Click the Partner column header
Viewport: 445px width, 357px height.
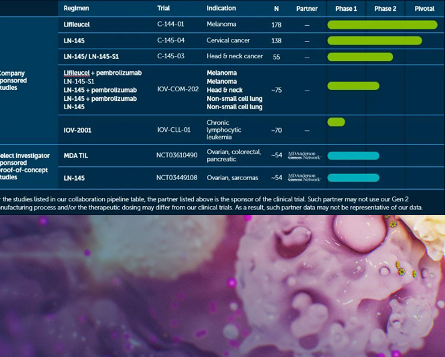click(307, 9)
